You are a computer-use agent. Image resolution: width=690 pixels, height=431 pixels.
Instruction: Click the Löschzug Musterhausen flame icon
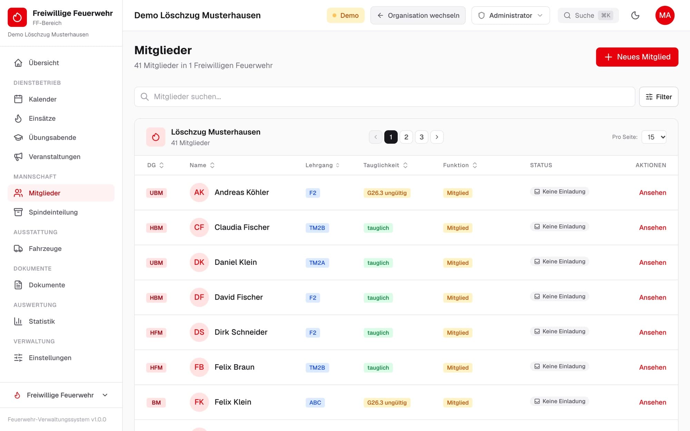tap(156, 137)
